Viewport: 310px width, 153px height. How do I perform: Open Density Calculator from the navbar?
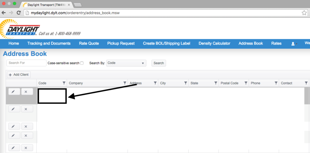pyautogui.click(x=214, y=43)
